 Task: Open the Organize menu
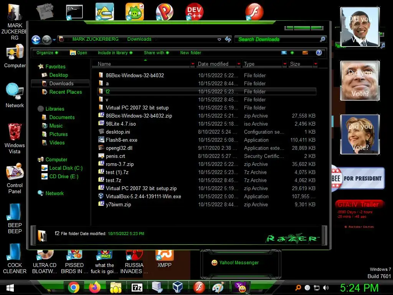(x=47, y=53)
